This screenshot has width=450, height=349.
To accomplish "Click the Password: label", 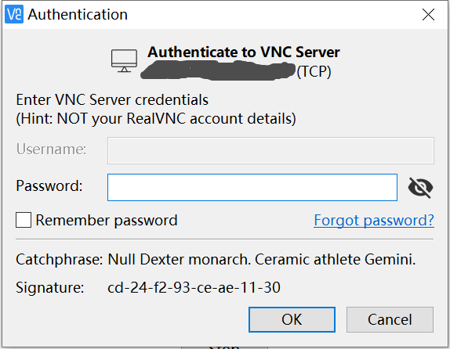I will (x=49, y=186).
